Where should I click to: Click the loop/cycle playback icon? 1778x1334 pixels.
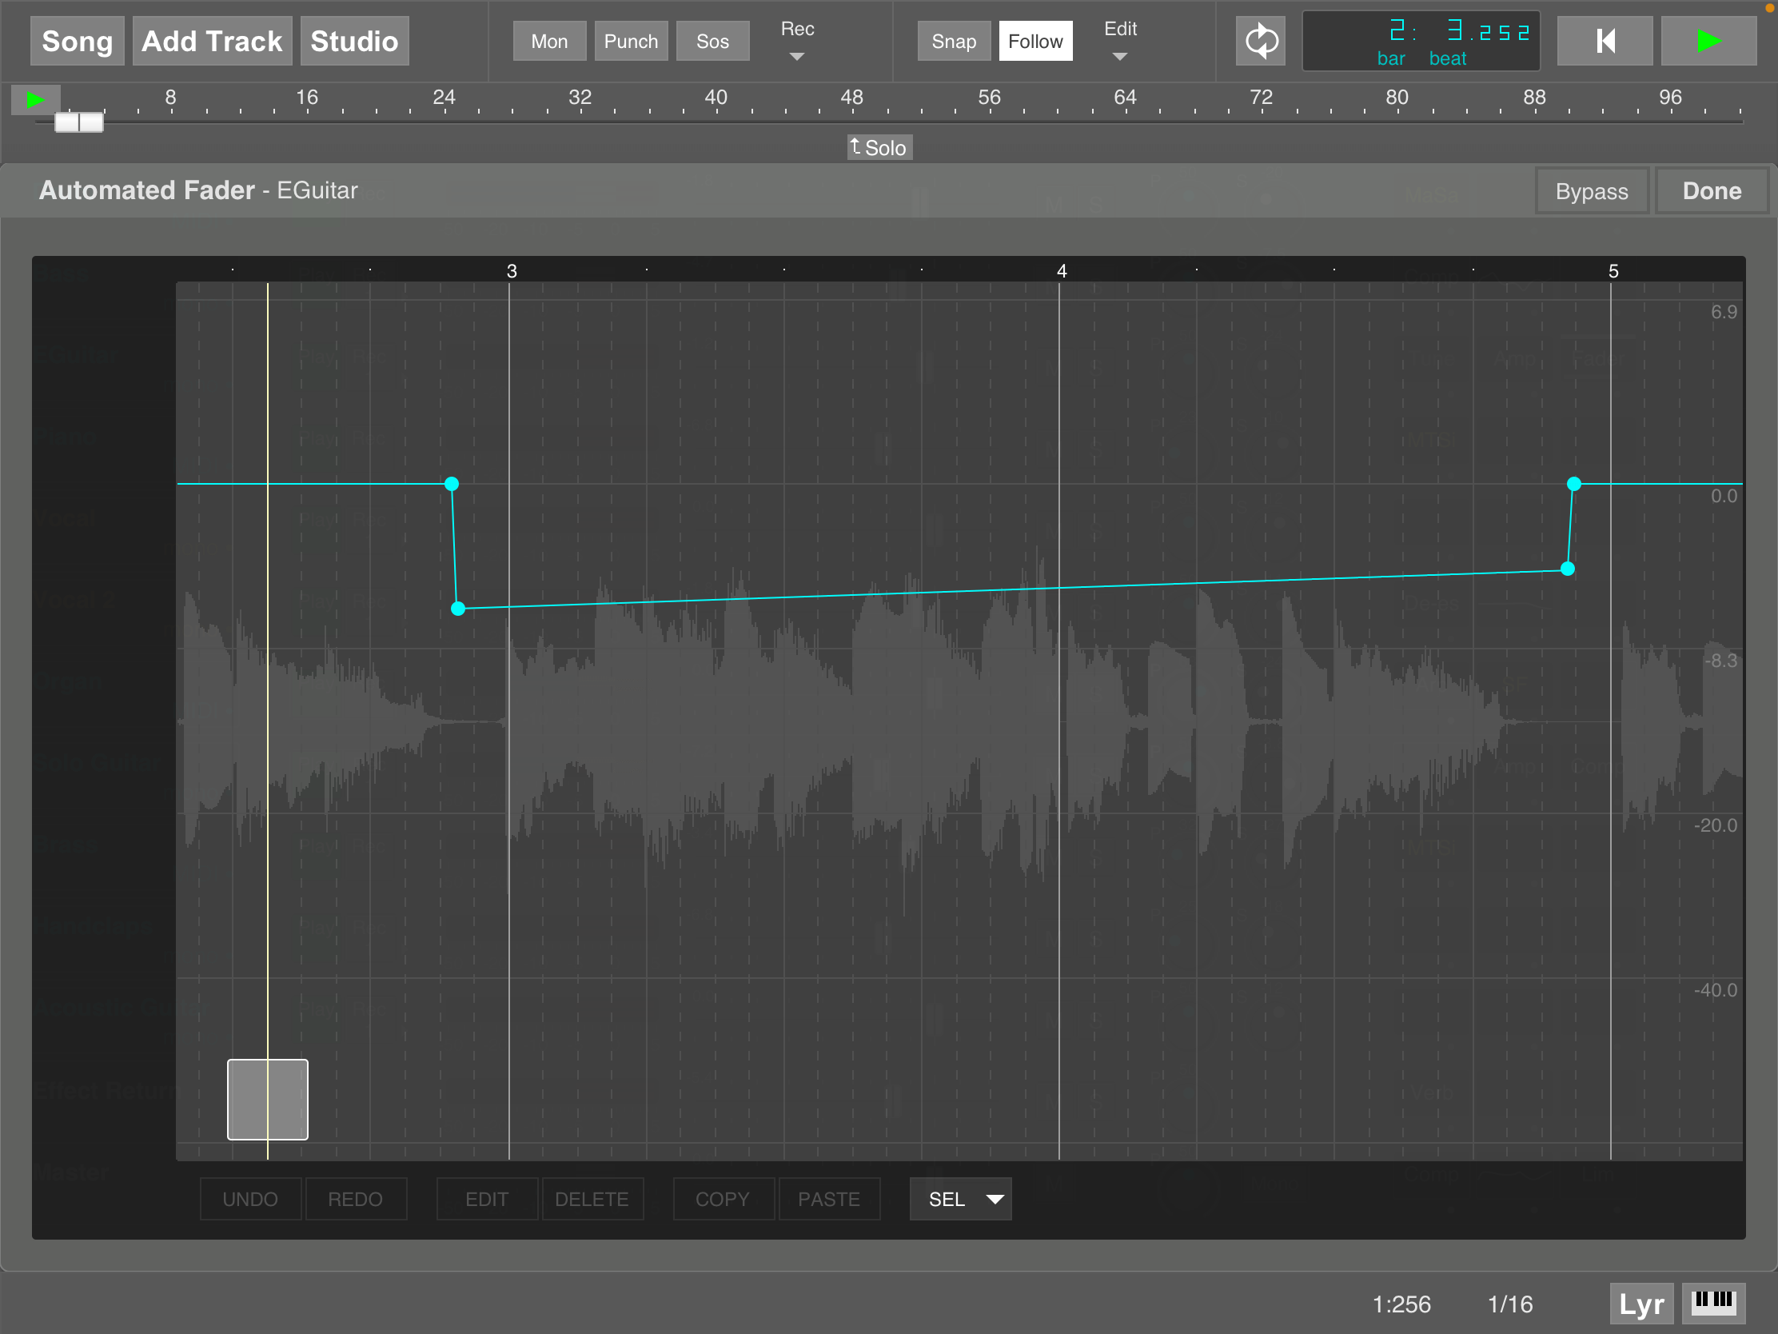point(1258,39)
